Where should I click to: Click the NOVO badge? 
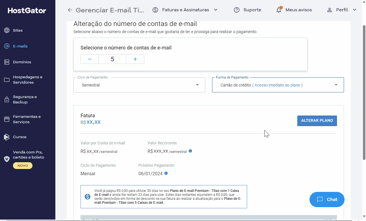[23, 166]
